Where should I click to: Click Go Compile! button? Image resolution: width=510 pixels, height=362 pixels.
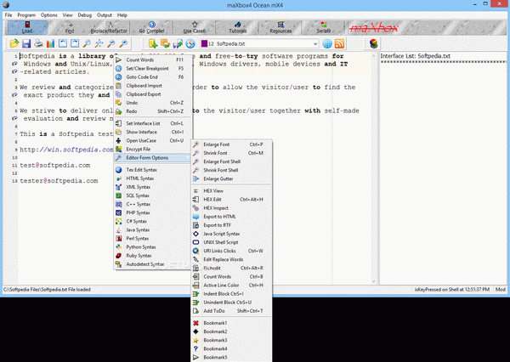point(151,27)
